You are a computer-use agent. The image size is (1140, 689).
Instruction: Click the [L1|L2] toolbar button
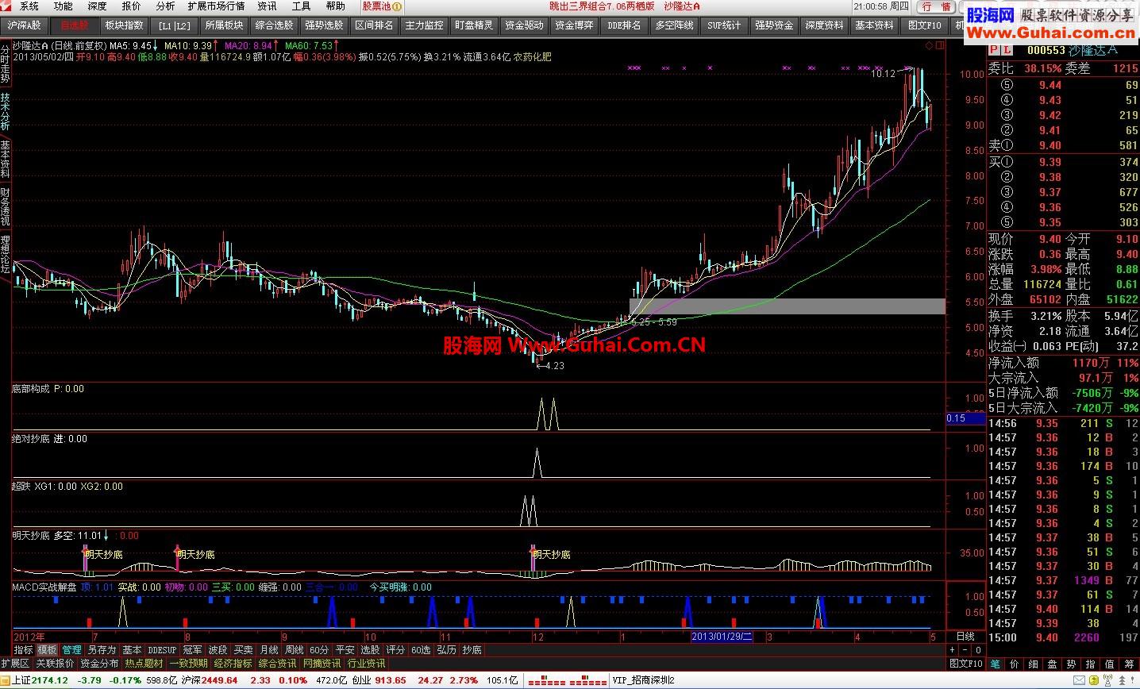pyautogui.click(x=174, y=25)
